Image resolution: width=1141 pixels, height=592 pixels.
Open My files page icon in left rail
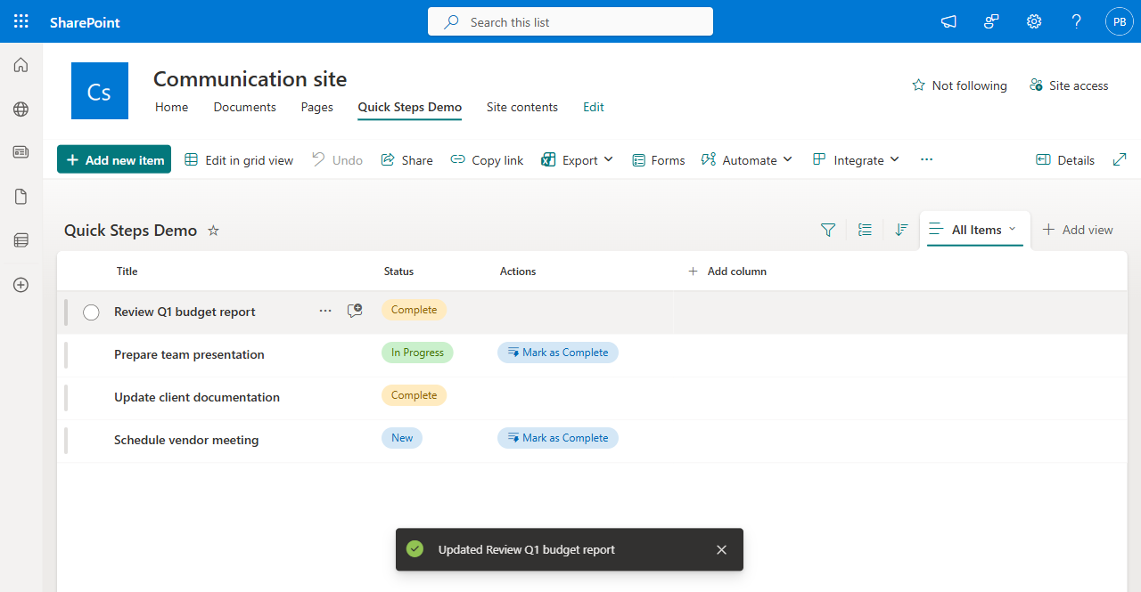[21, 196]
